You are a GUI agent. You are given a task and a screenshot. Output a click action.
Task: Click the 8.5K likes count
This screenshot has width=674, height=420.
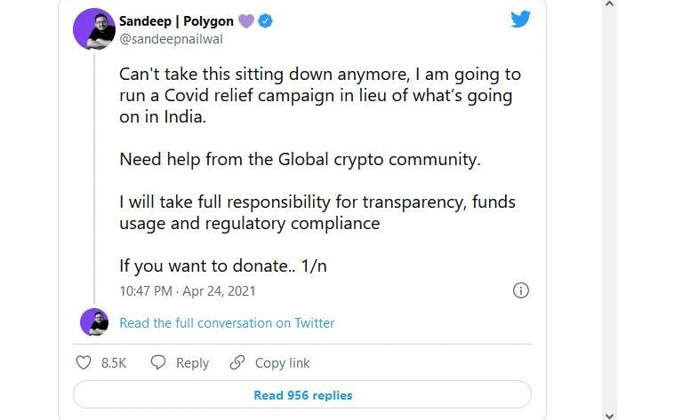pos(114,362)
